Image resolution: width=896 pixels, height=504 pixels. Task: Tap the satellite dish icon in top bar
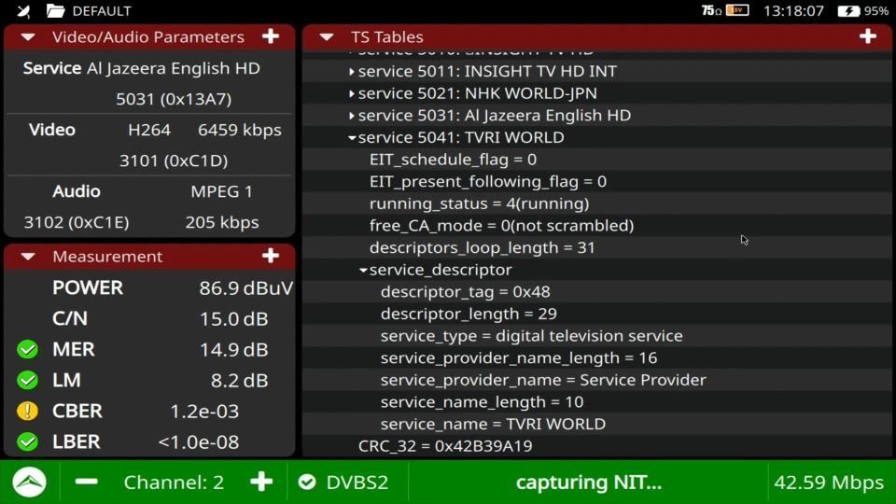click(x=23, y=10)
